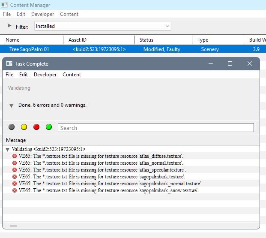Minimize the Task Complete window

pos(211,64)
